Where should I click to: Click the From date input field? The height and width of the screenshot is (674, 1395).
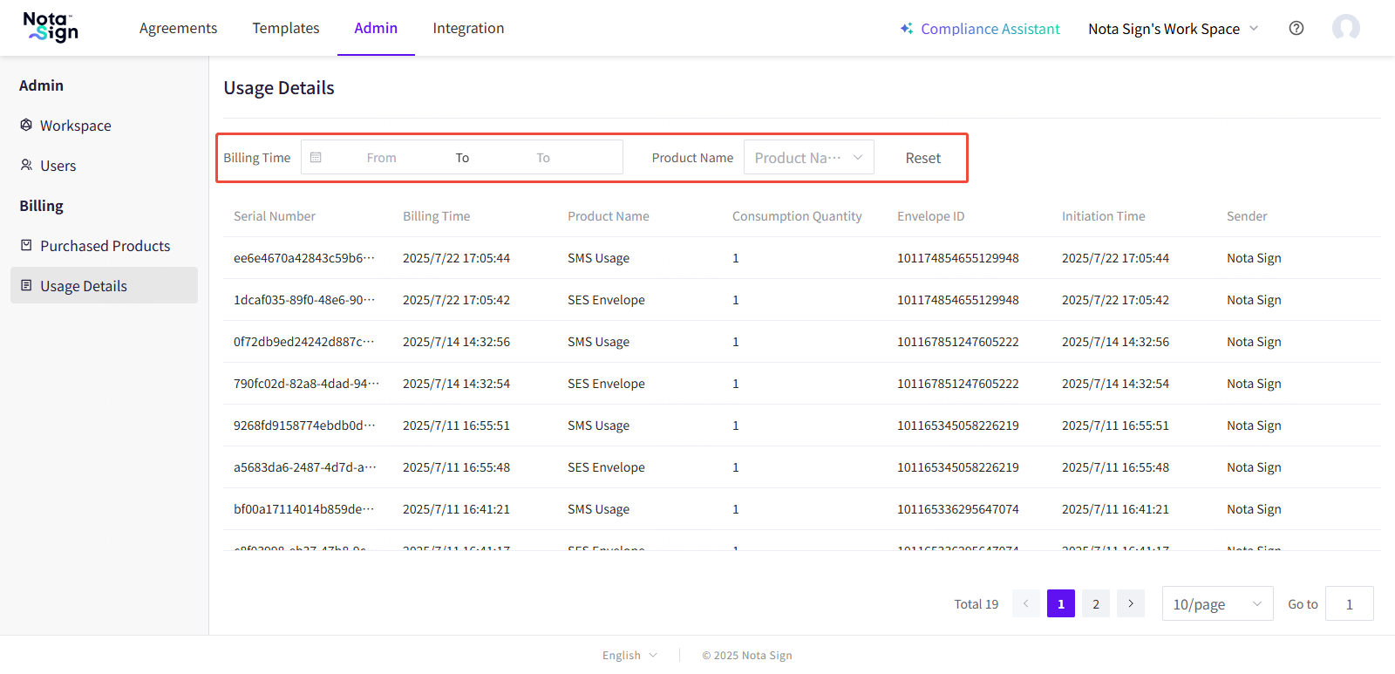[382, 158]
